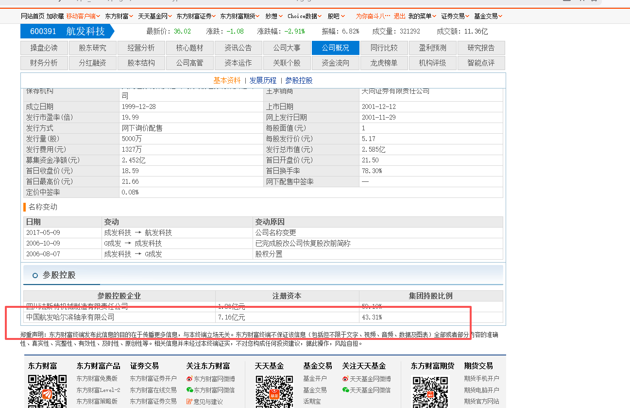Switch to the 核心题材 tab

(x=190, y=48)
